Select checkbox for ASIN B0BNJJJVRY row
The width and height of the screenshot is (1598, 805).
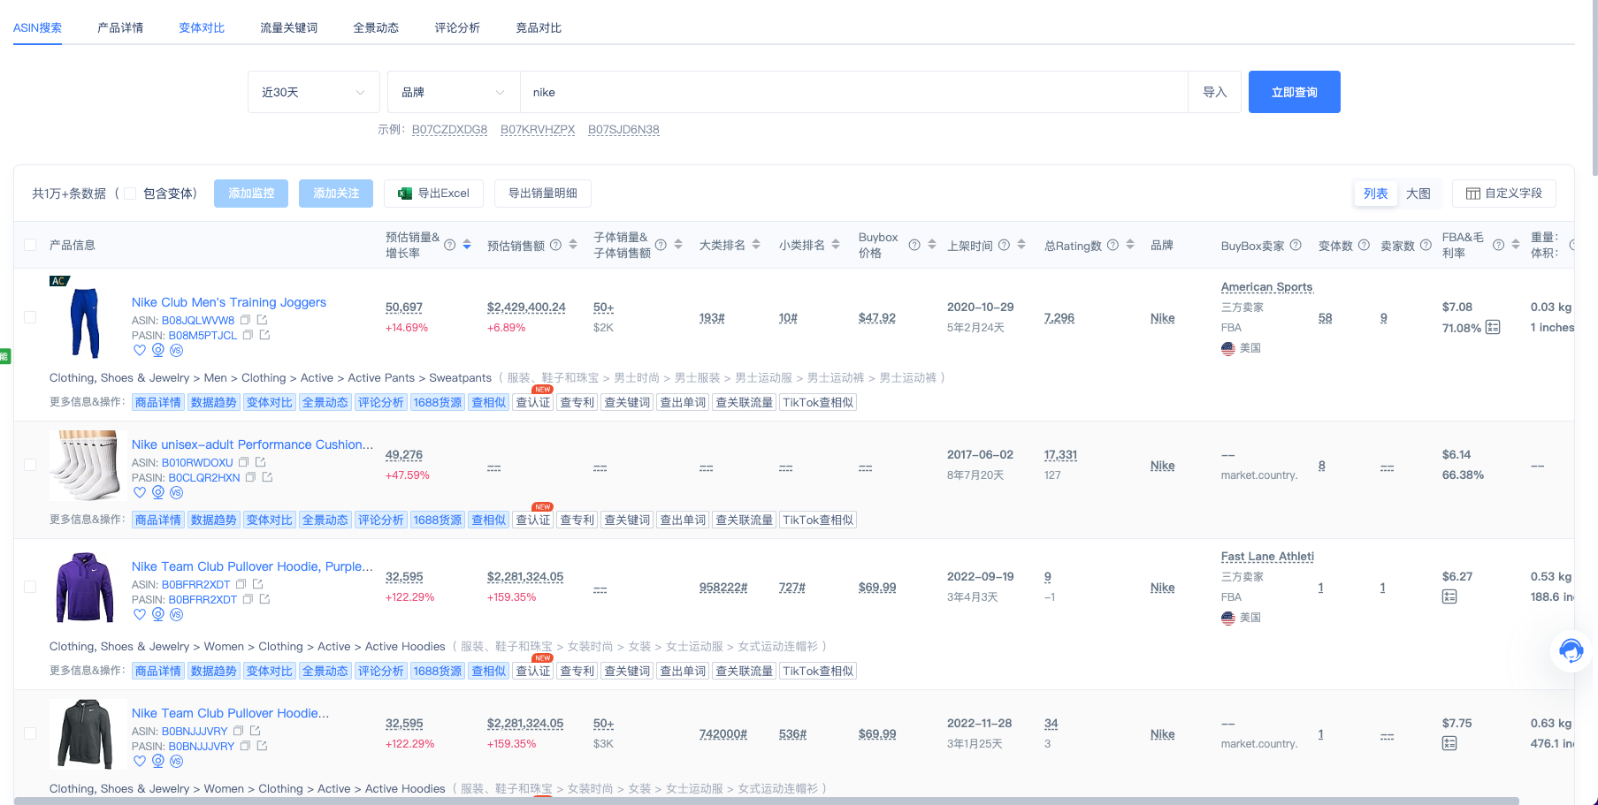(30, 733)
